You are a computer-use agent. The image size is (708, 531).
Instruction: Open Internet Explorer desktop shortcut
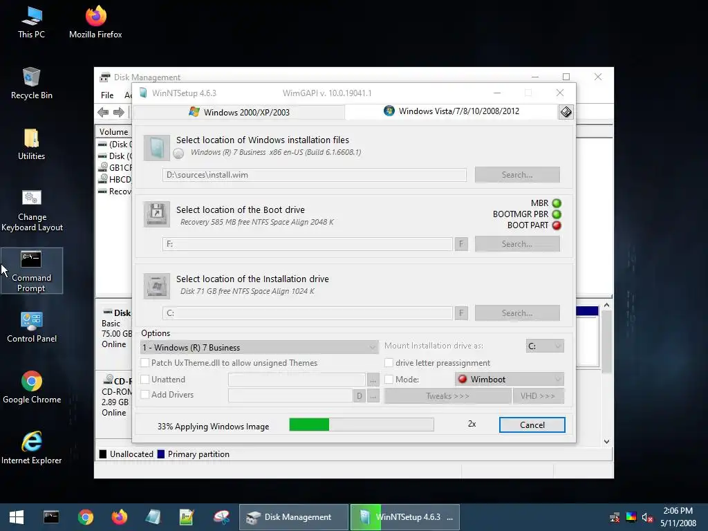click(32, 448)
